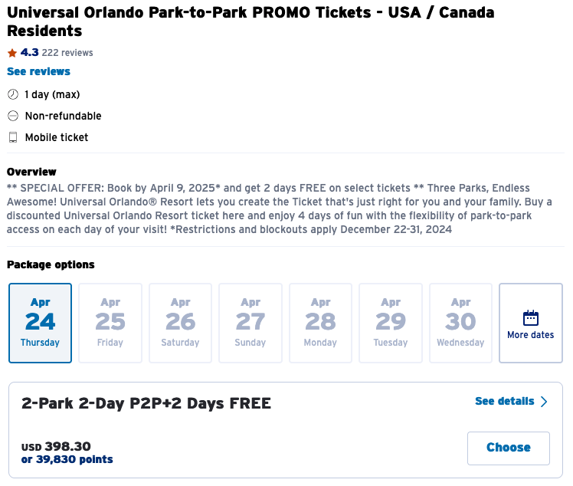Viewport: 573px width, 486px height.
Task: Click the non-refundable circle icon
Action: coord(12,116)
